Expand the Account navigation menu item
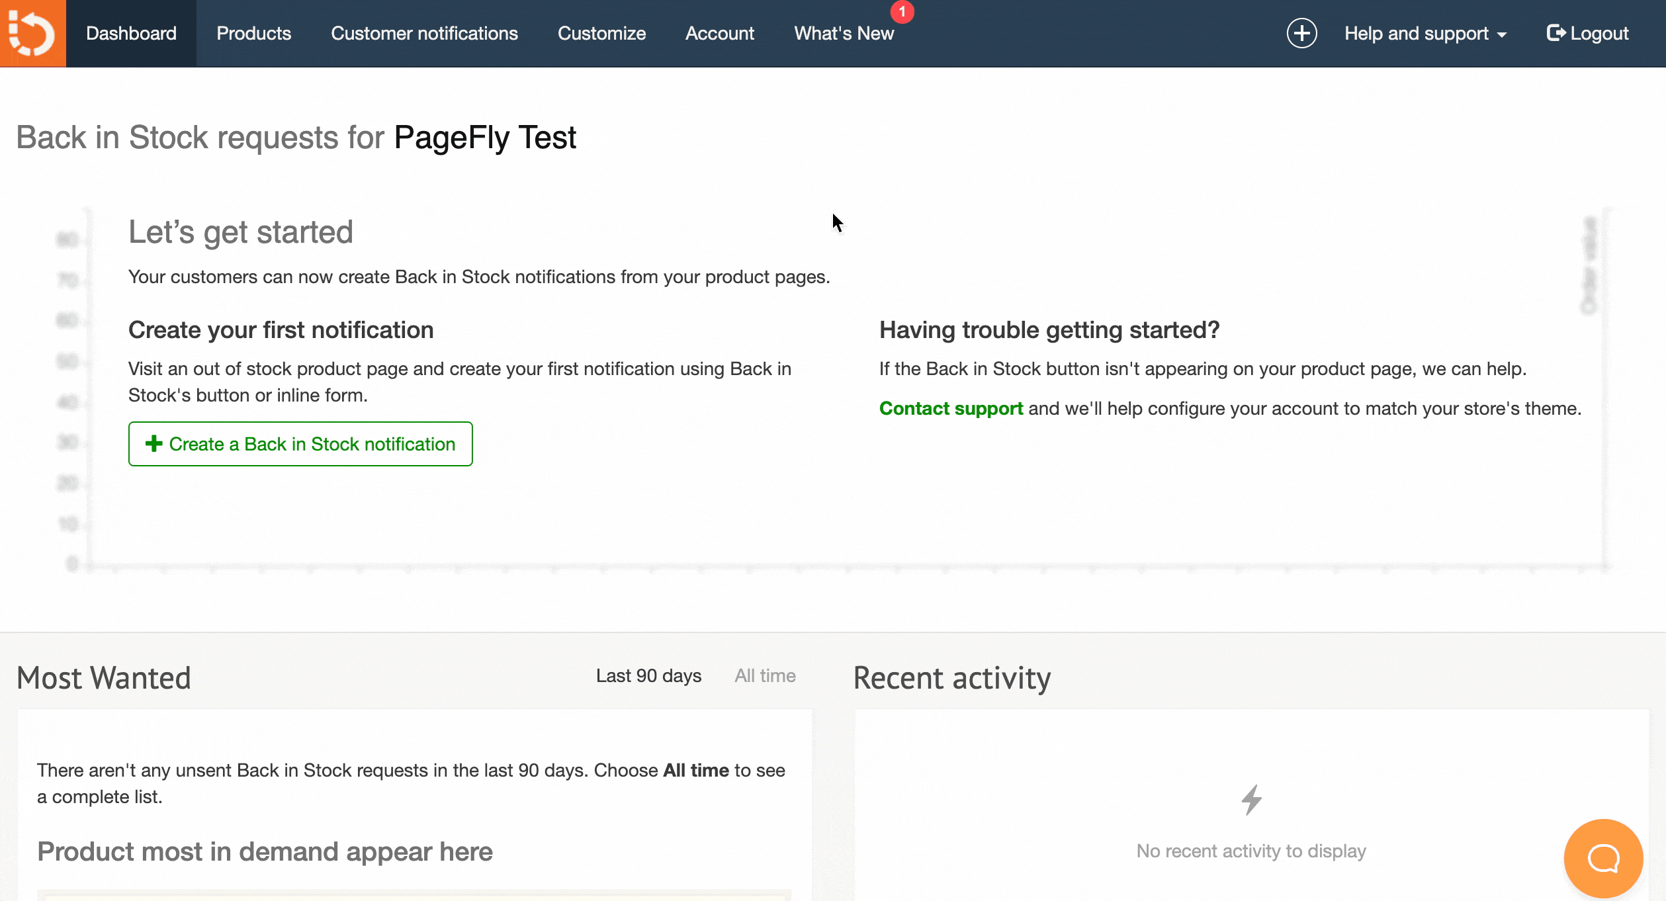The image size is (1666, 901). click(720, 33)
